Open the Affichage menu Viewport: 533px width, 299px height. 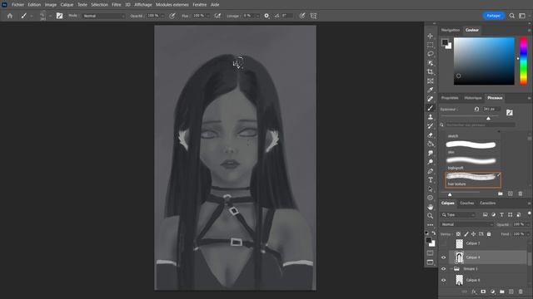[x=143, y=5]
